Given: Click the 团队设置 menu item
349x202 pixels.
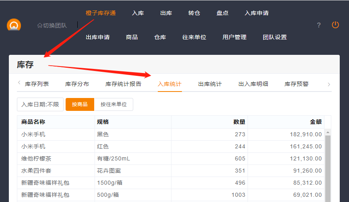Looking at the screenshot, I should 275,37.
